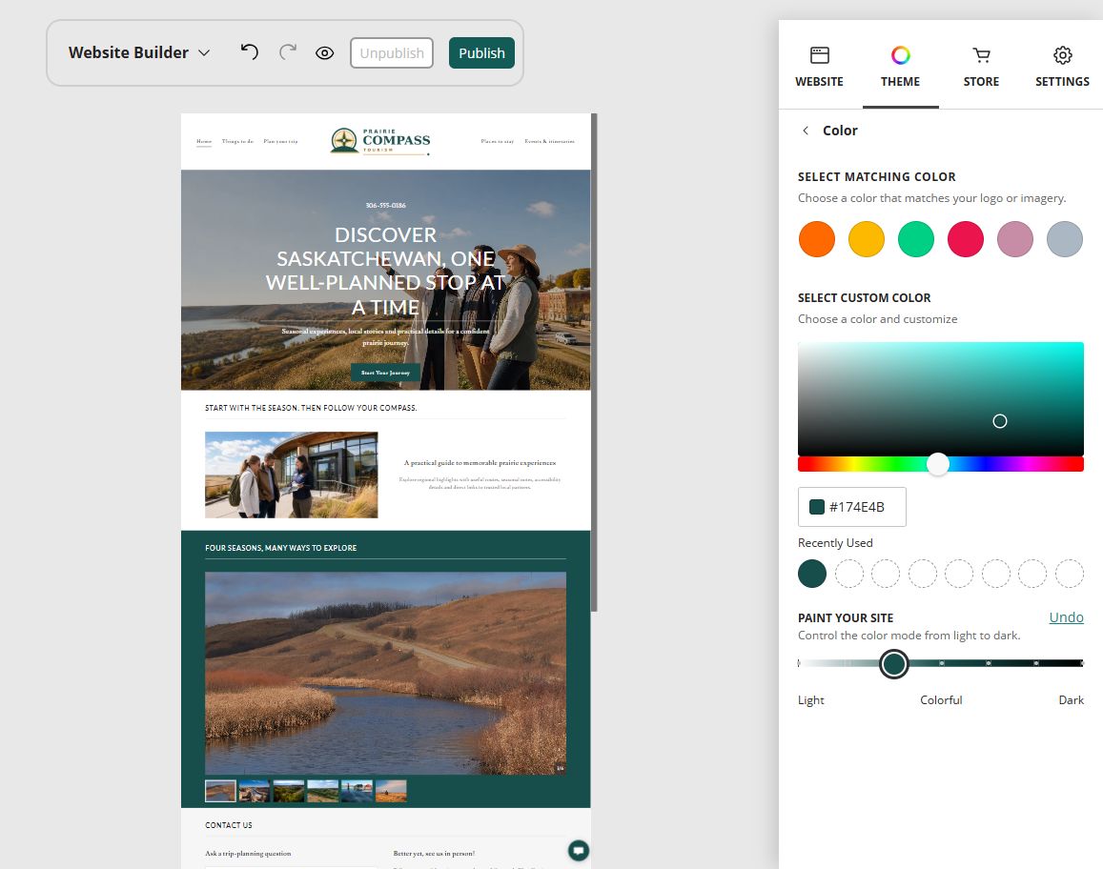Click the CONTACT US heading
The height and width of the screenshot is (869, 1103).
click(229, 825)
